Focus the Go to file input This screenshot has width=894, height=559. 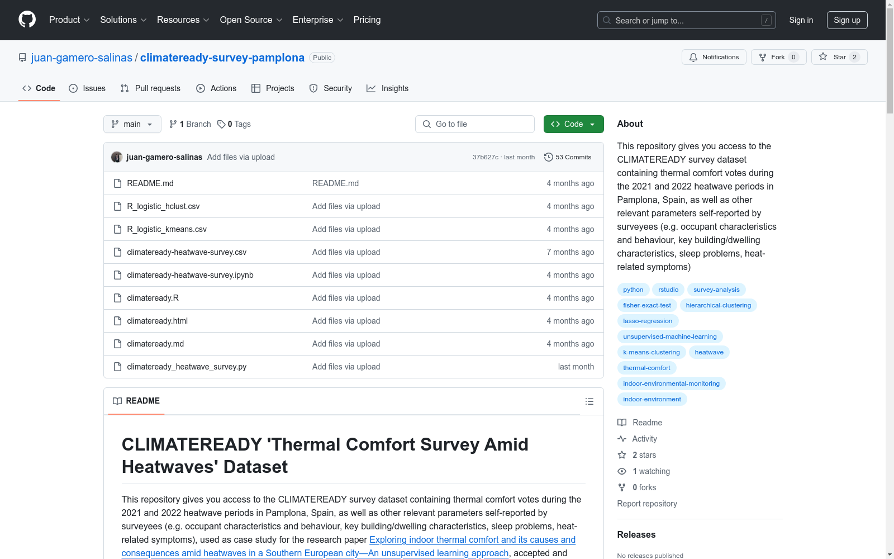point(475,124)
